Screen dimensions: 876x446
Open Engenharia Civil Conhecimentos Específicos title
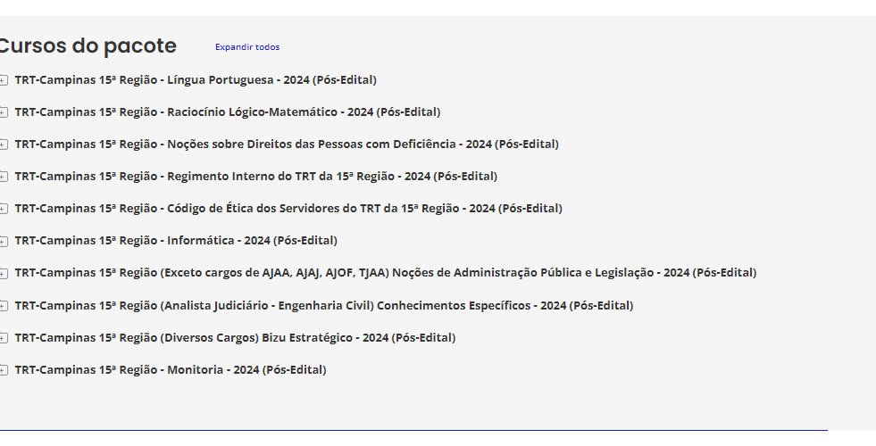click(324, 306)
